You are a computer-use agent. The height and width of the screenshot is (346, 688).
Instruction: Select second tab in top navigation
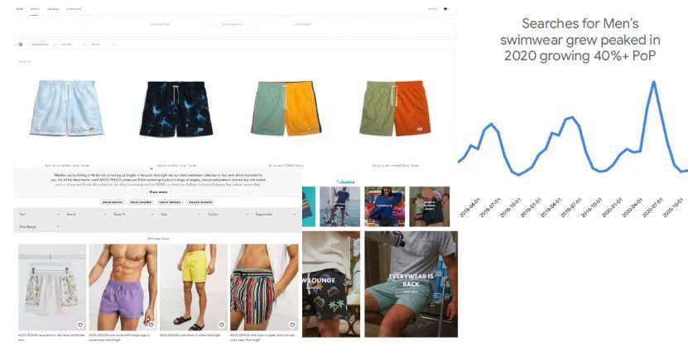coord(35,9)
